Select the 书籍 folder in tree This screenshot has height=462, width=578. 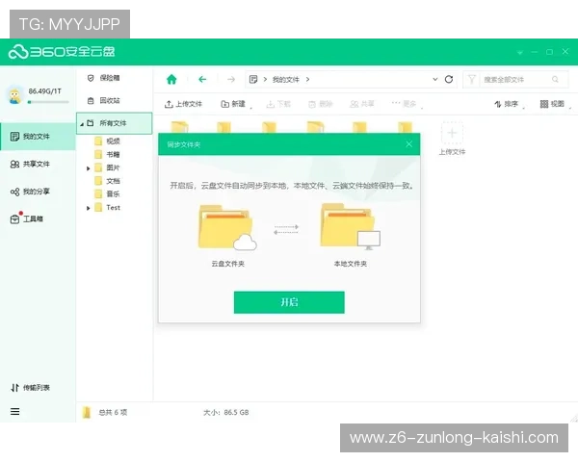pos(107,154)
